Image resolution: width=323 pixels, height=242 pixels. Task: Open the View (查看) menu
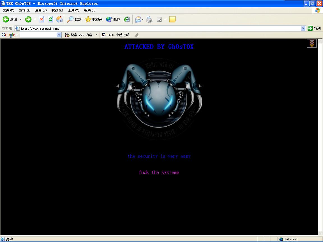pos(41,10)
